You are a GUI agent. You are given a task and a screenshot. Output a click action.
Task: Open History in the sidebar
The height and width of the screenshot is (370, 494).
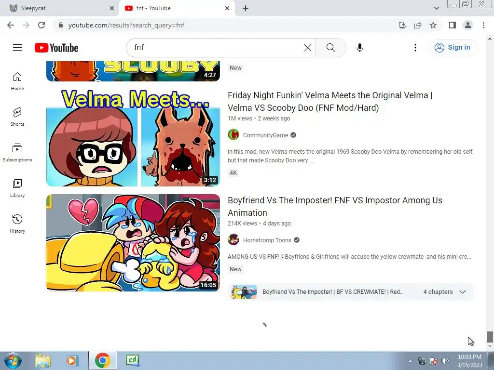17,224
